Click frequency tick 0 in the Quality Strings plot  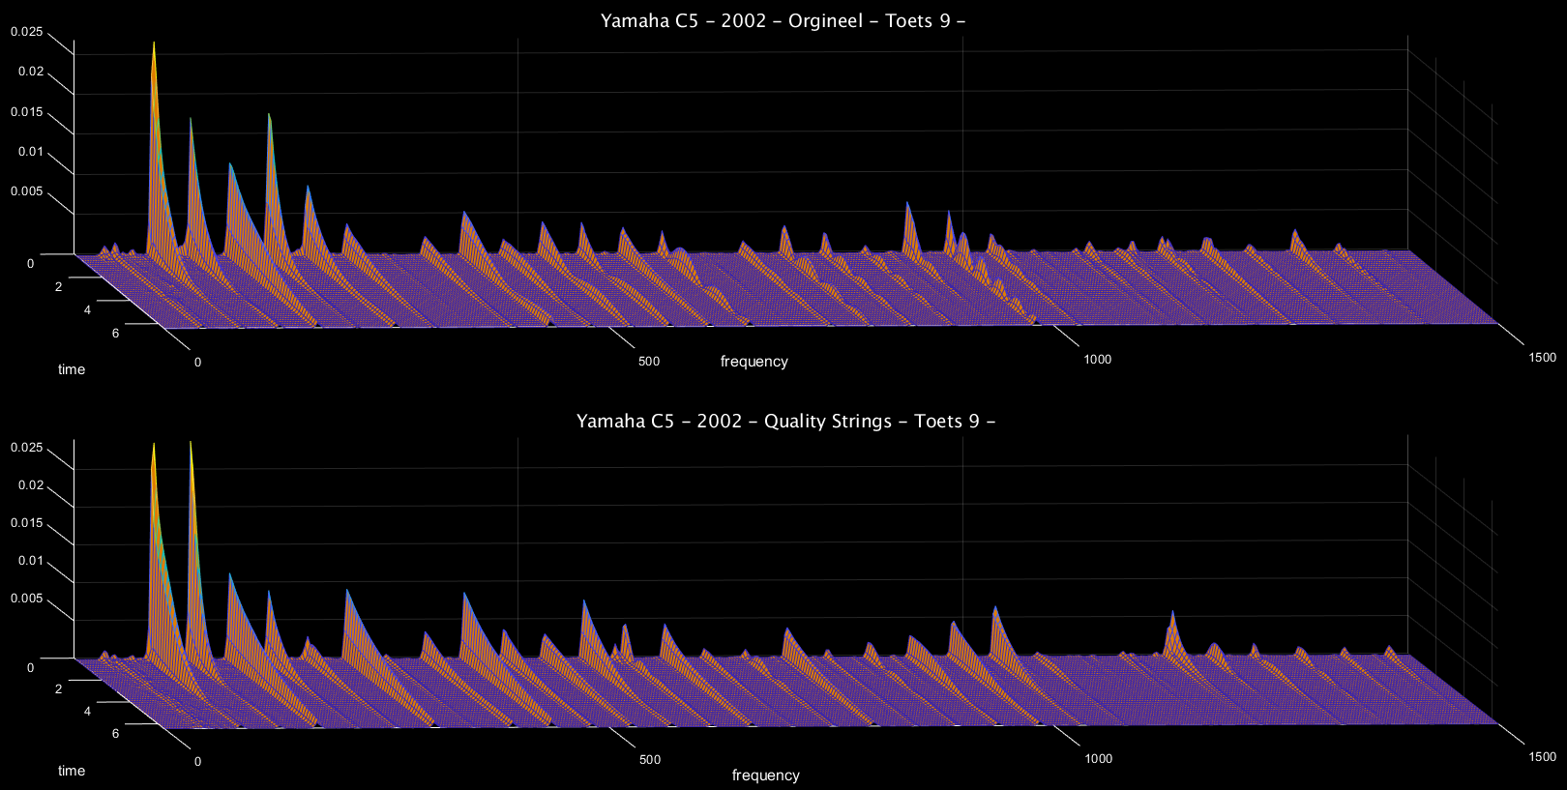pyautogui.click(x=198, y=762)
